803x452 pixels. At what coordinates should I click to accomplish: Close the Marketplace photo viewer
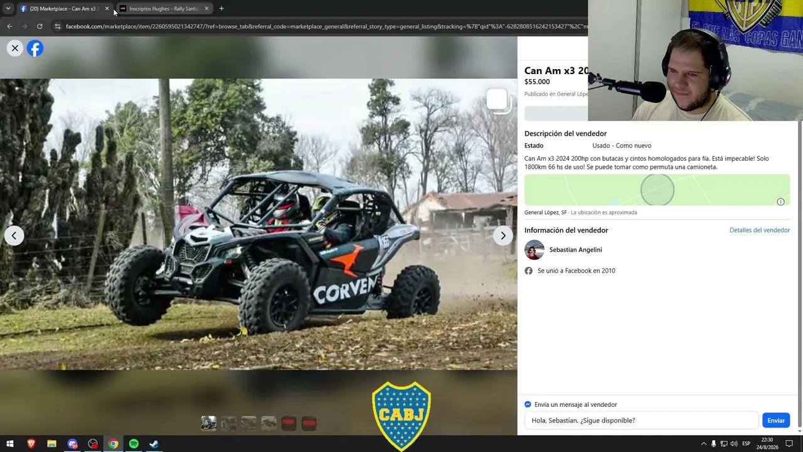coord(15,48)
